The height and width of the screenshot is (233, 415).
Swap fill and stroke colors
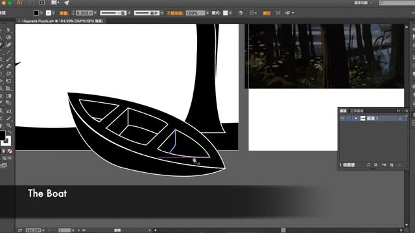[10, 132]
